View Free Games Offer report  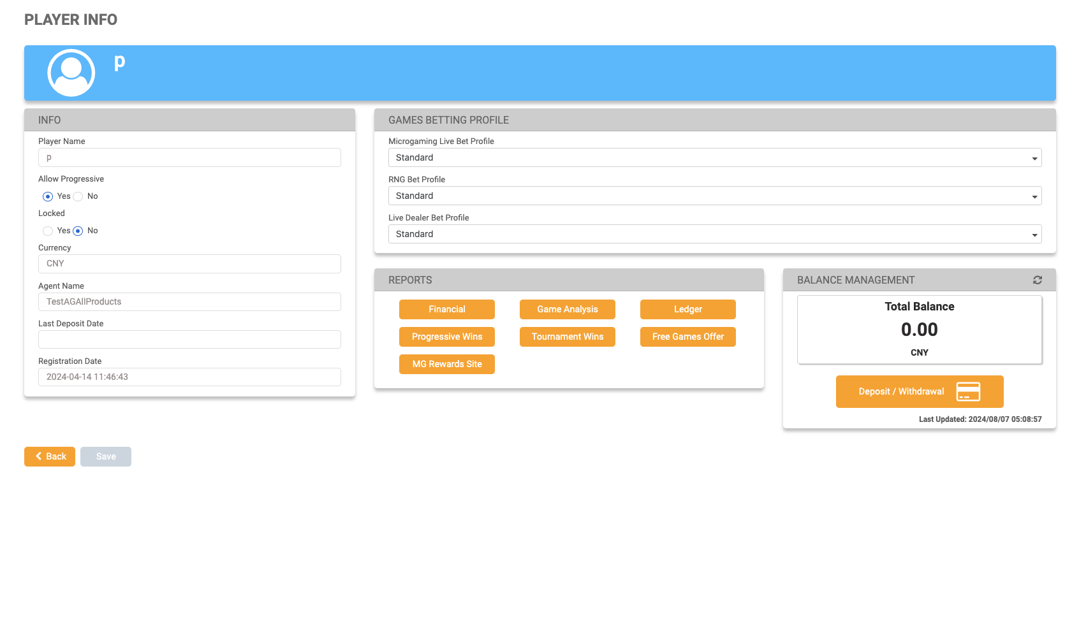pos(687,337)
